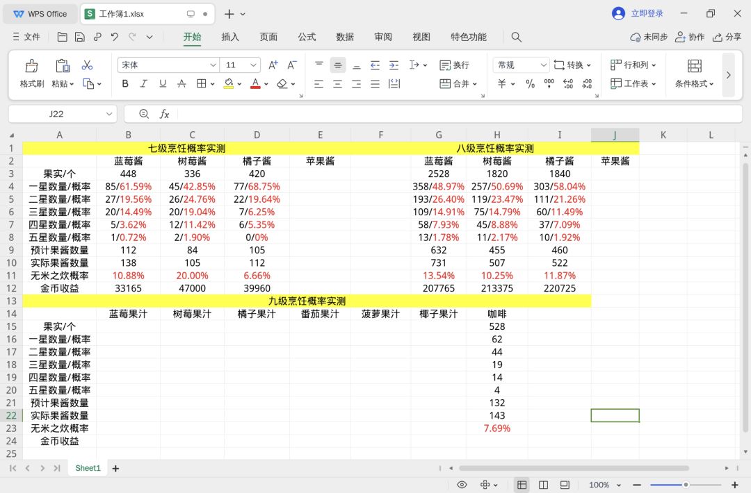This screenshot has height=493, width=751.
Task: Expand the Name Box J22 dropdown
Action: click(x=109, y=114)
